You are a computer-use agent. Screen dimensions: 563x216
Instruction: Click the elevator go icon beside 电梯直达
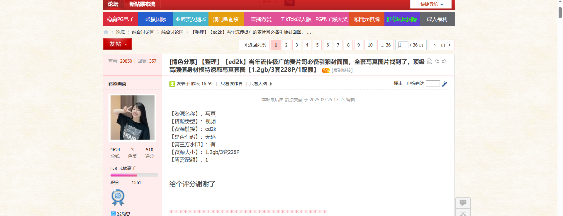pyautogui.click(x=445, y=84)
